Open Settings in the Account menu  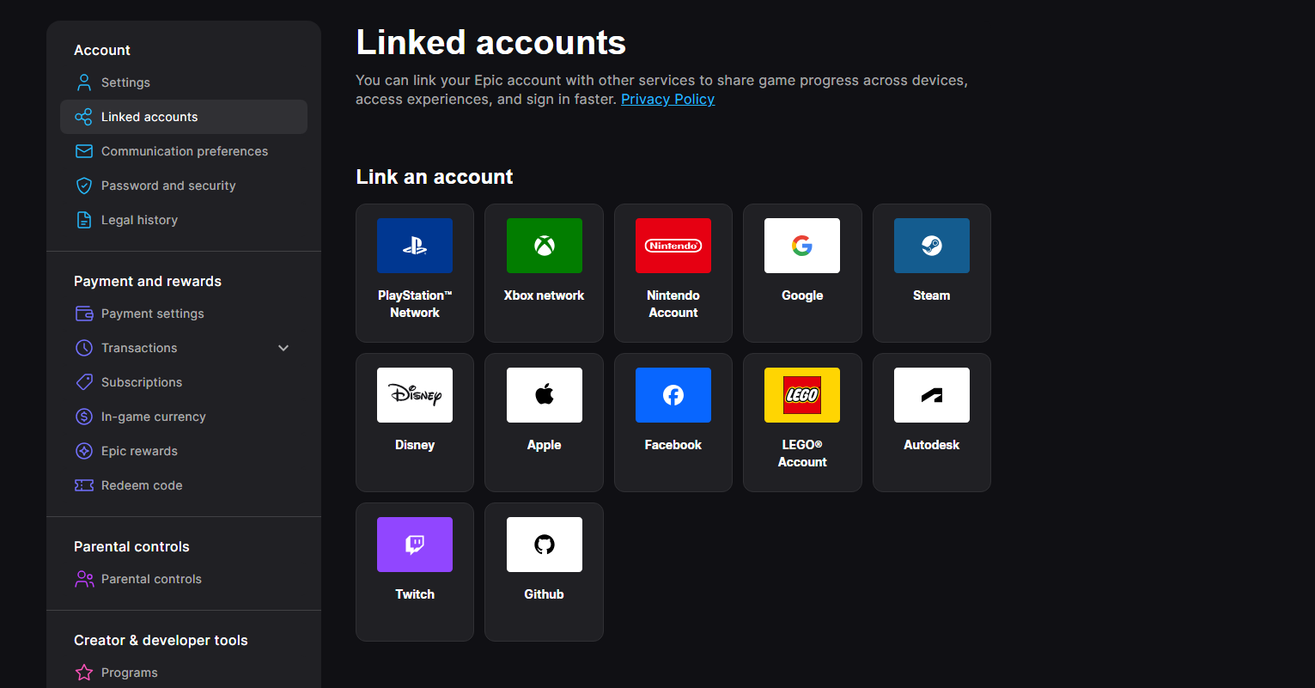pos(125,82)
